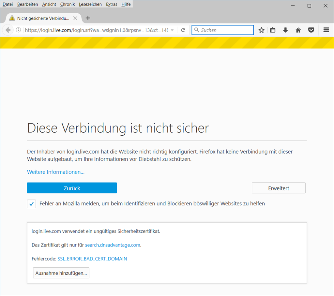Show bookmarks list icon
Screen dimensions: 334x296
(273, 30)
